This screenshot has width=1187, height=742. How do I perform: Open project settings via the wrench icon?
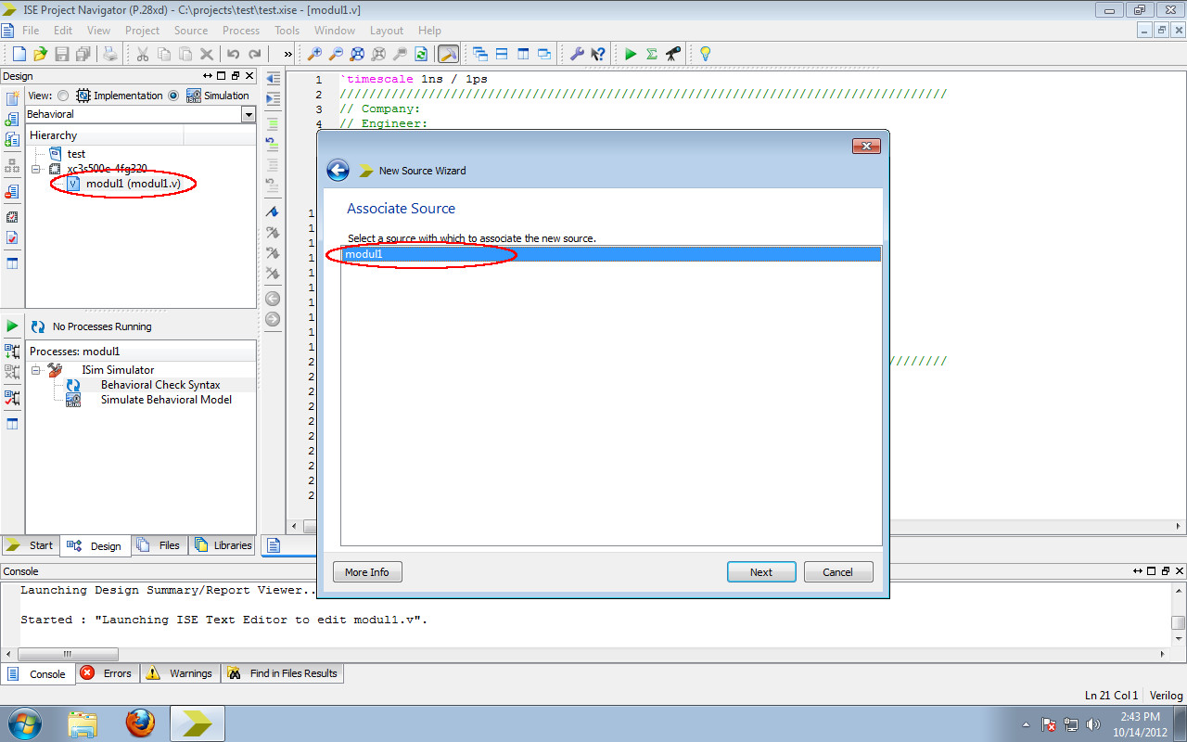(x=579, y=53)
